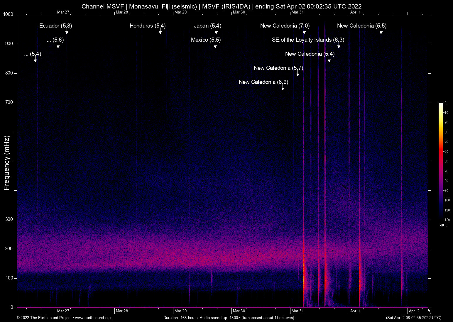Viewport: 453px width, 322px height.
Task: Click the earthsound.org link in the footer
Action: point(93,318)
